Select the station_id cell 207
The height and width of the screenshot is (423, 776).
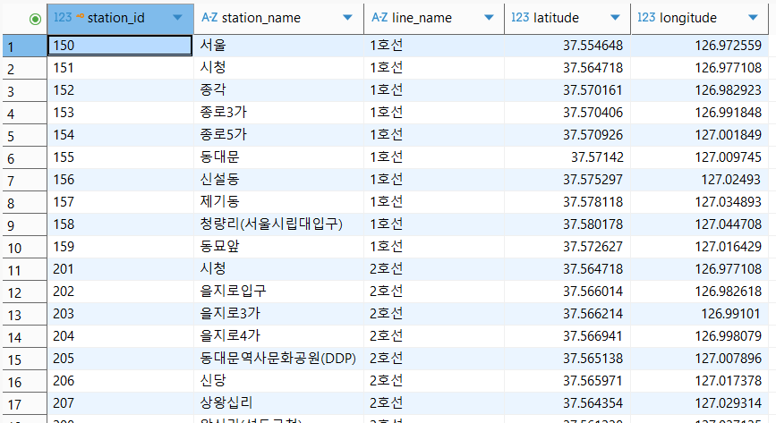pos(120,403)
